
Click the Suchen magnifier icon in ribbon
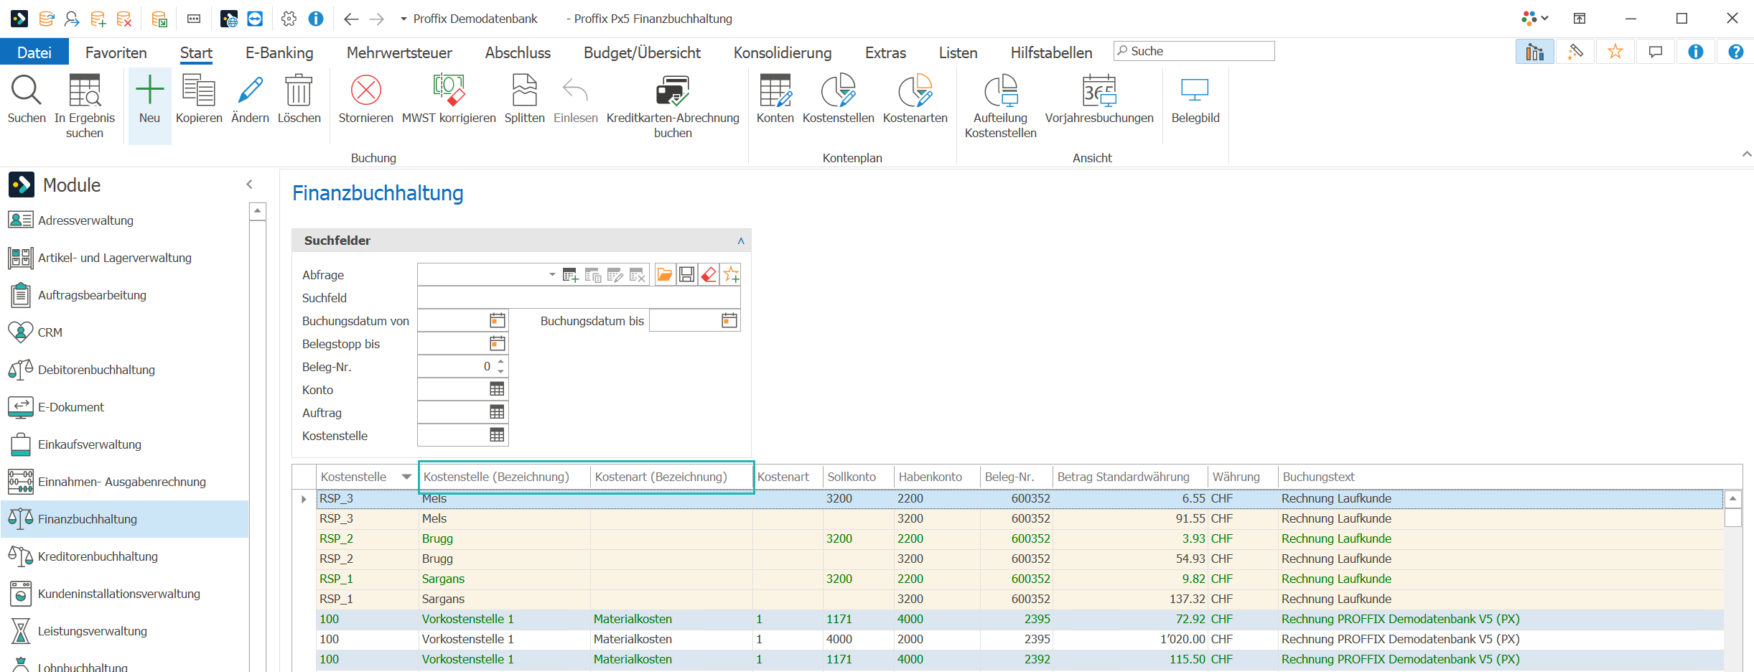pos(26,90)
